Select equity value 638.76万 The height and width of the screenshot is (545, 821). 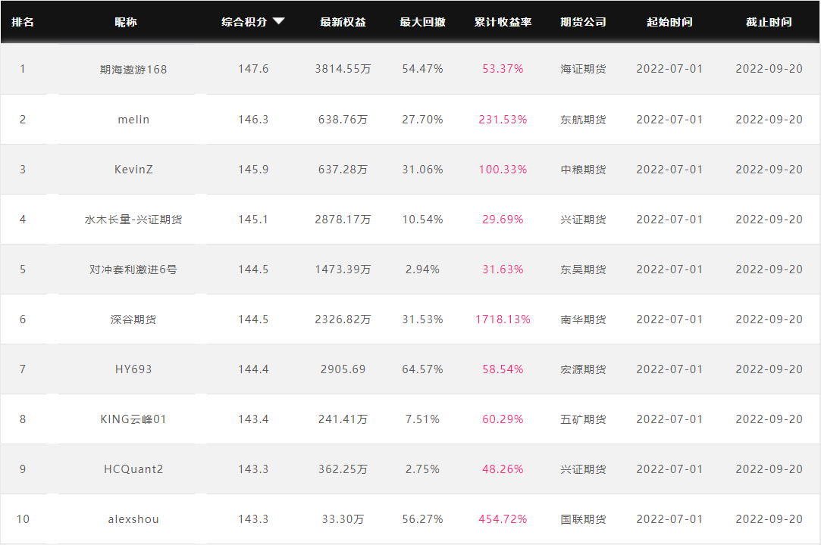coord(343,120)
